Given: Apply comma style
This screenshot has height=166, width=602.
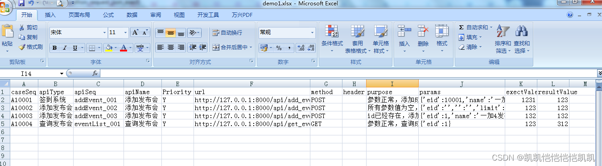Looking at the screenshot, I should 289,48.
